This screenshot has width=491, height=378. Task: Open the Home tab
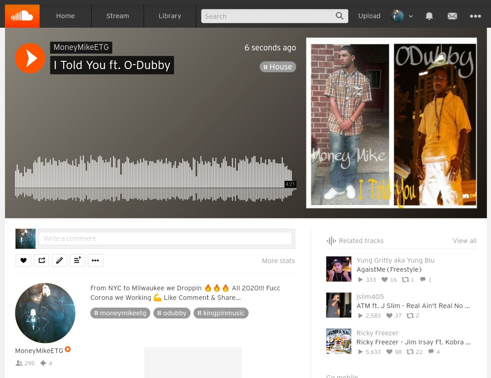(x=65, y=16)
